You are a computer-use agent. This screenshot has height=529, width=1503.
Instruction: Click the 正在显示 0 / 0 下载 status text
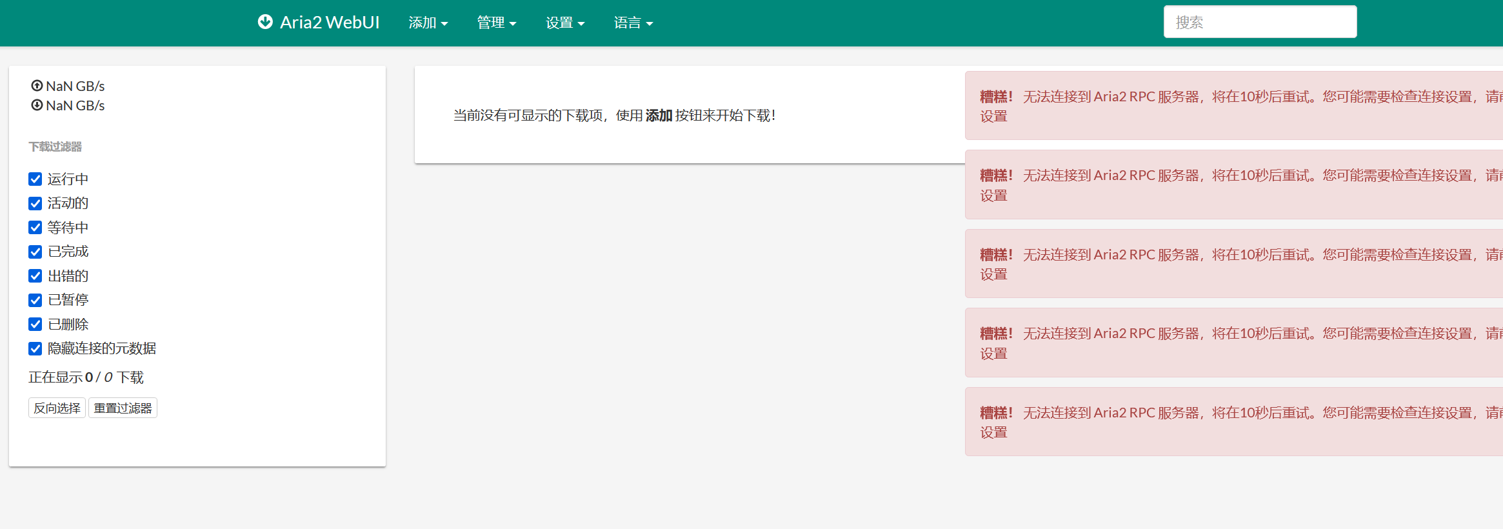coord(86,377)
